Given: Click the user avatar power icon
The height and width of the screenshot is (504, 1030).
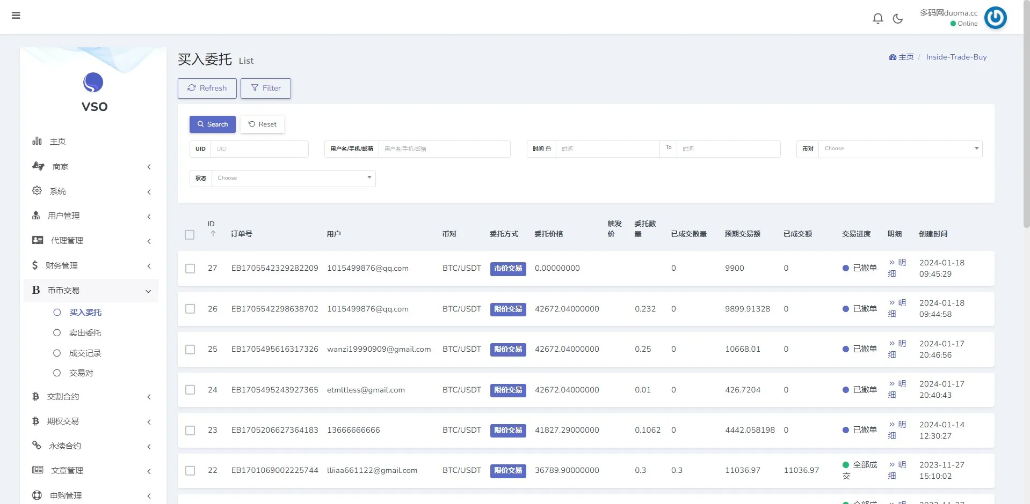Looking at the screenshot, I should pos(995,18).
